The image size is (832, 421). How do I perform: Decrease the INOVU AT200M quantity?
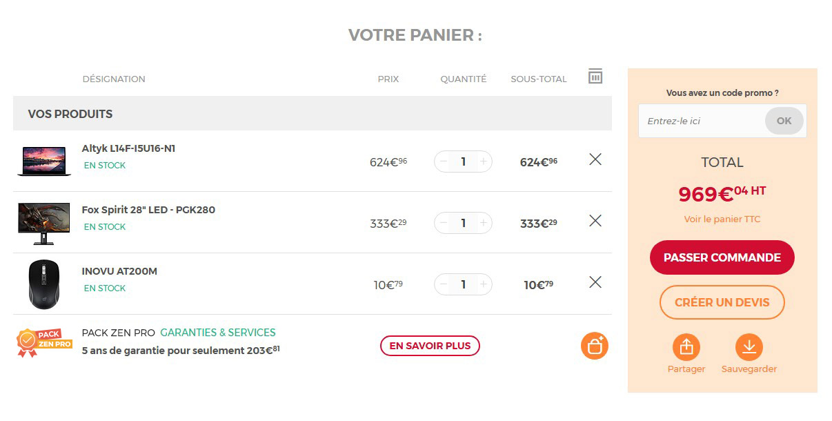click(x=444, y=284)
